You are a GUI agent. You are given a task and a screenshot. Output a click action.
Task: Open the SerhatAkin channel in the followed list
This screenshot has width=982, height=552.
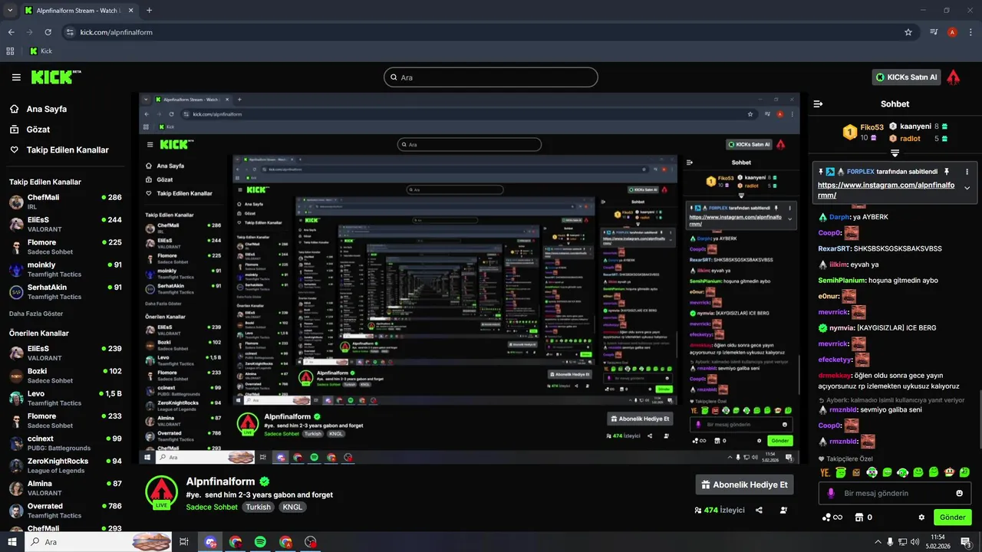coord(65,291)
